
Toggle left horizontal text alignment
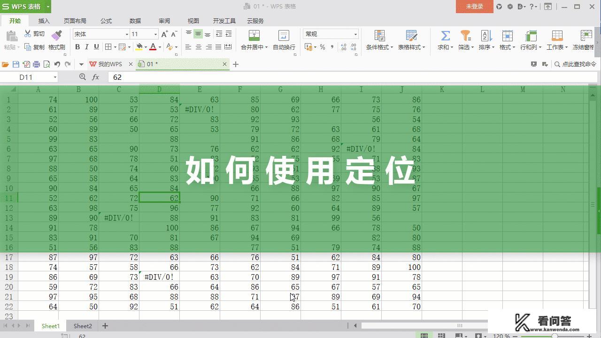188,47
